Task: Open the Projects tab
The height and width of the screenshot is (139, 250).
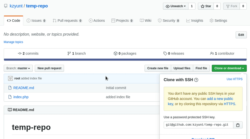Action: (122, 21)
